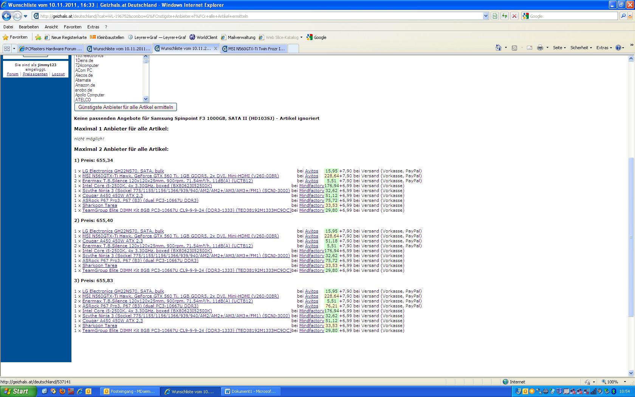Switch to MSI N560GTX-Ti Twin Frozr tab
635x397 pixels.
[254, 49]
